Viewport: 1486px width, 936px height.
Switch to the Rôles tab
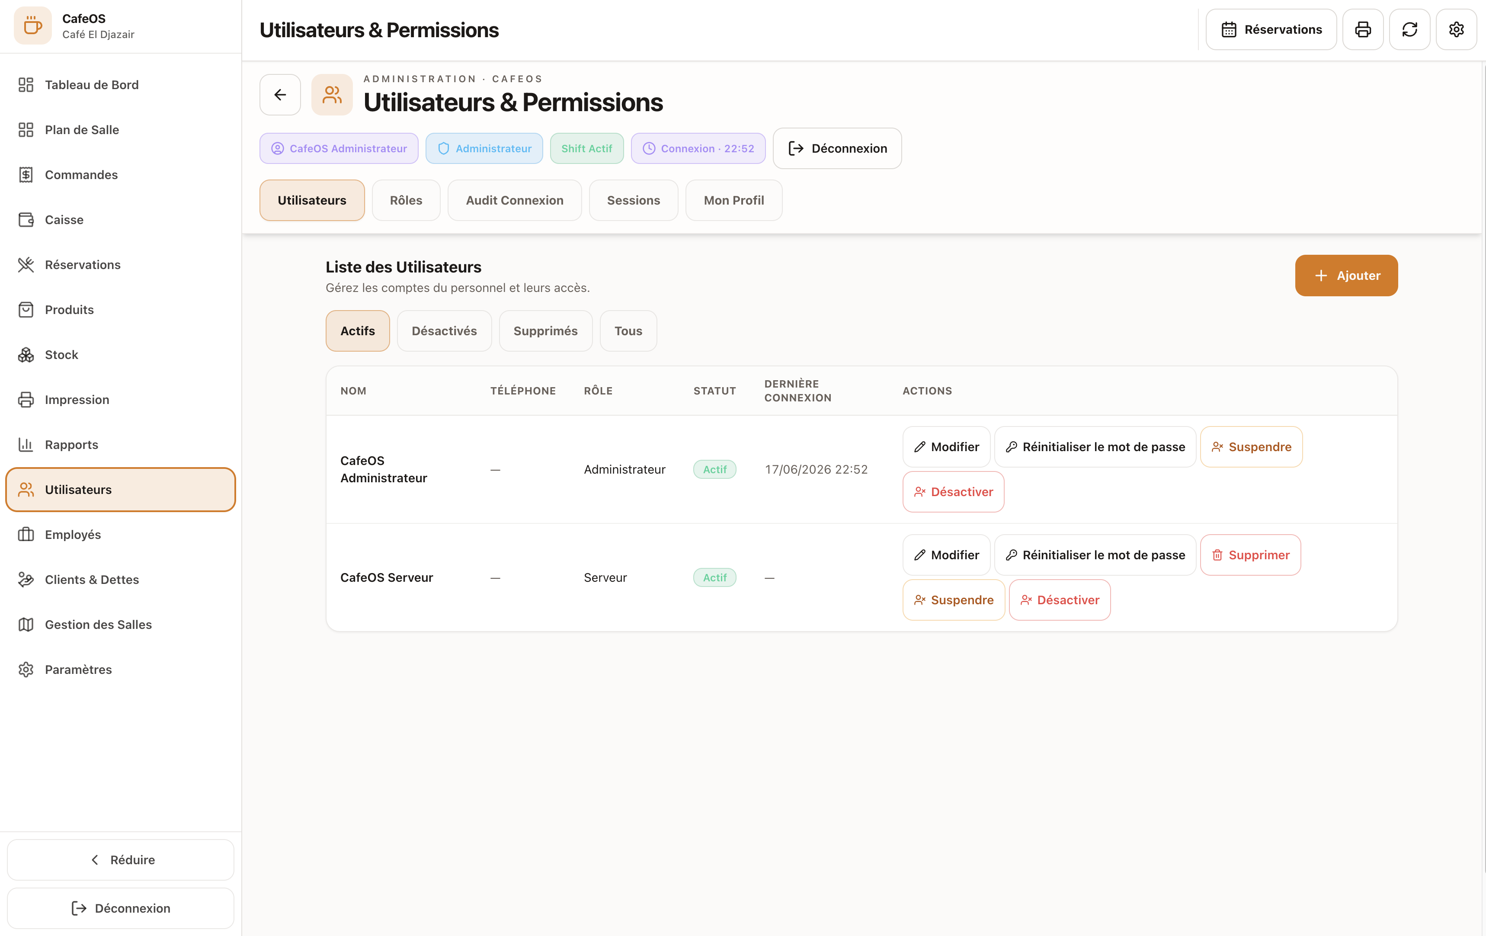click(x=406, y=201)
